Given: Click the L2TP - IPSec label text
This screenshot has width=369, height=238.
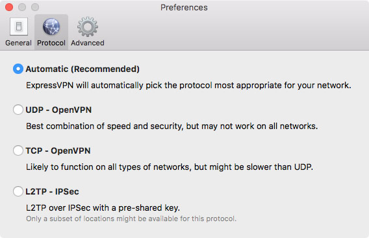Looking at the screenshot, I should point(52,191).
